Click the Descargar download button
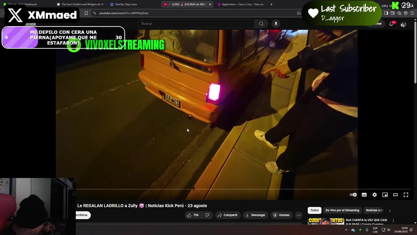 pyautogui.click(x=255, y=215)
